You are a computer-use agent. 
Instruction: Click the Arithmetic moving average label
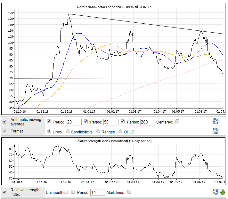(26, 122)
